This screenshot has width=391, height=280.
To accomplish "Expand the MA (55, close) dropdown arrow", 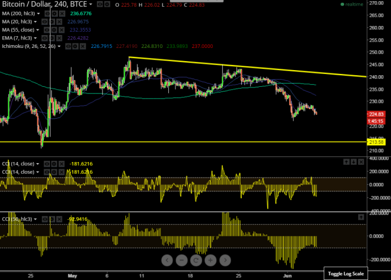I will coord(37,30).
